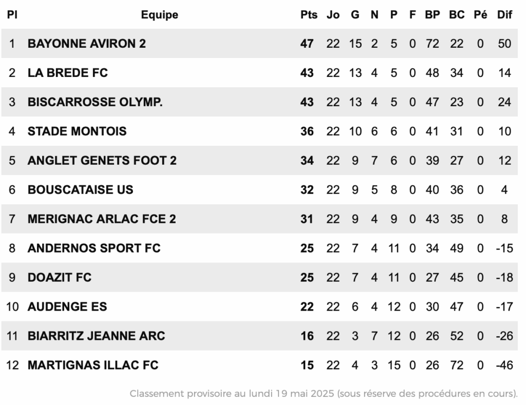Select ANGLET GENETS FOOT 2 in the table
The height and width of the screenshot is (405, 526).
[x=102, y=160]
